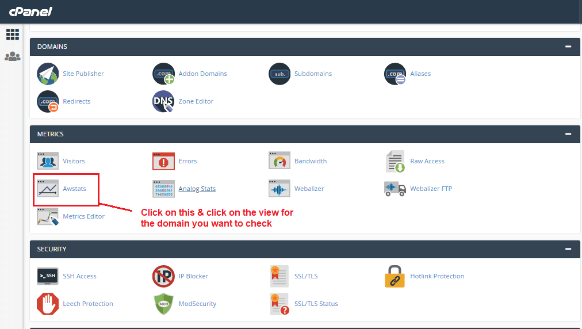Click the Awstats graph icon
The width and height of the screenshot is (582, 329).
pyautogui.click(x=48, y=189)
